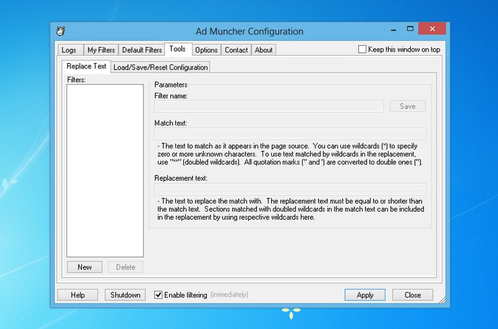The height and width of the screenshot is (329, 498).
Task: Switch to the My Filters tab
Action: [101, 50]
